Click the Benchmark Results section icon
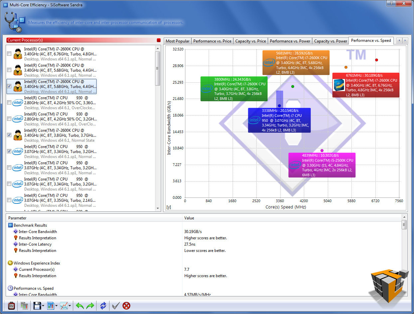This screenshot has width=414, height=314. (x=10, y=225)
